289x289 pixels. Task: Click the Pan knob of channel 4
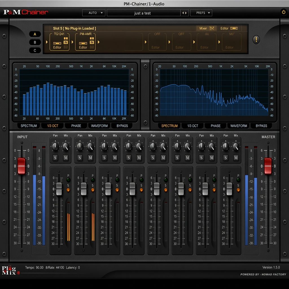coord(128,146)
